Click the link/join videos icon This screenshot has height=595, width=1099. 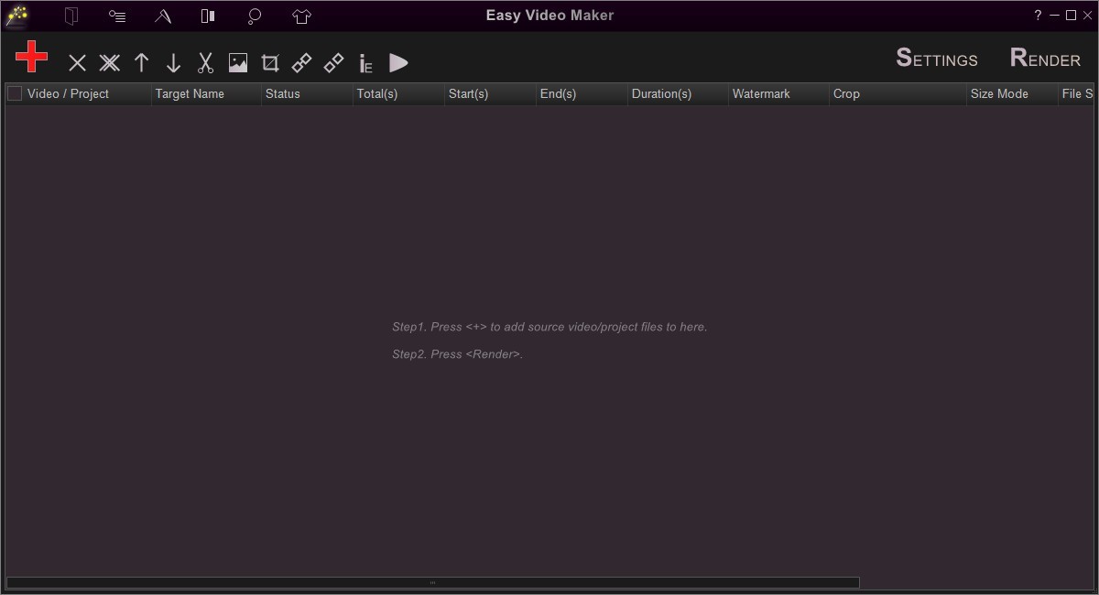[x=301, y=62]
